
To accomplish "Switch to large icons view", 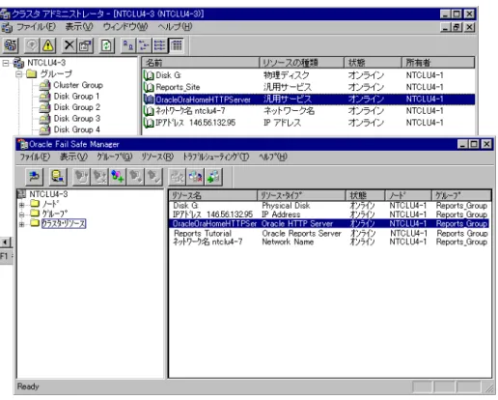I will point(128,45).
